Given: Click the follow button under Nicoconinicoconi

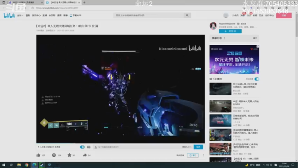Looking at the screenshot, I should 230,31.
